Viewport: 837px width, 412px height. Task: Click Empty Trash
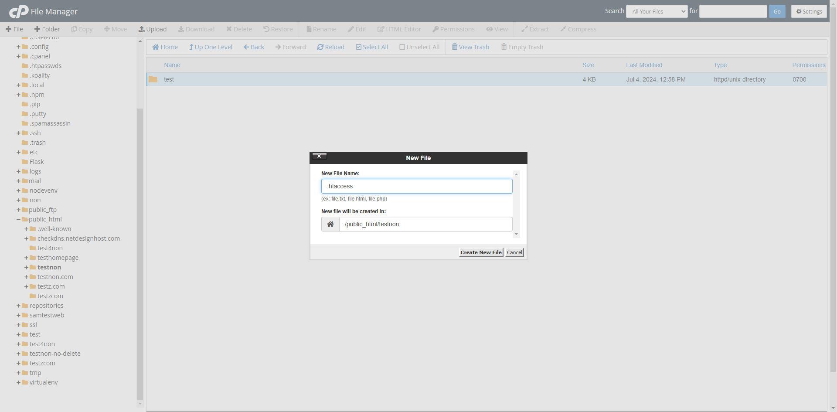(522, 47)
